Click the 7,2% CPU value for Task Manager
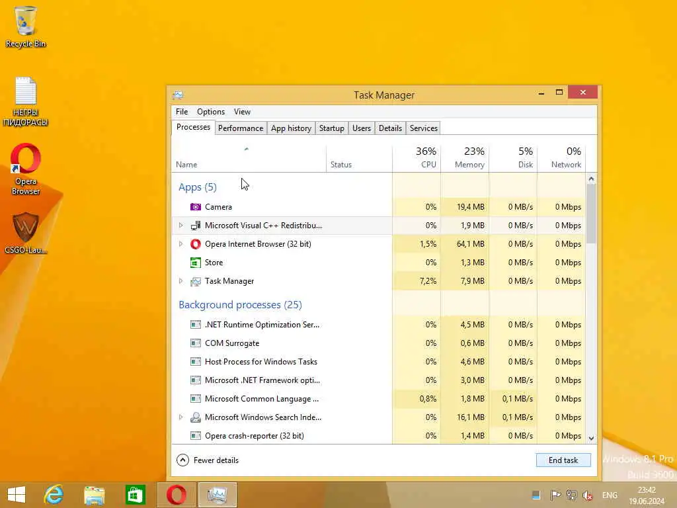 click(x=428, y=281)
